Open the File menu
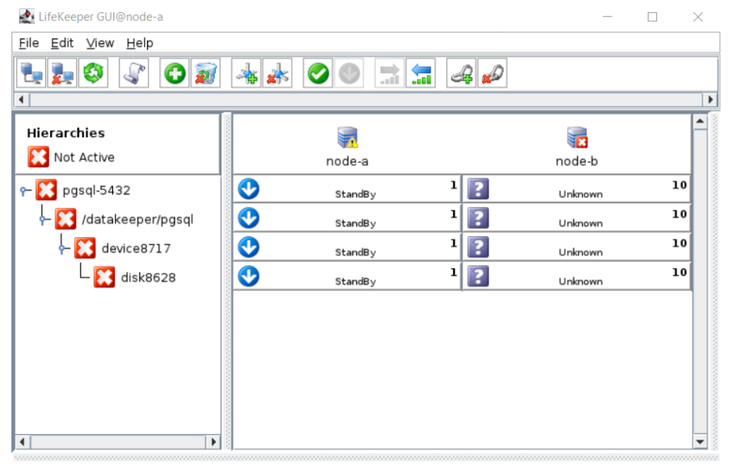 (29, 43)
